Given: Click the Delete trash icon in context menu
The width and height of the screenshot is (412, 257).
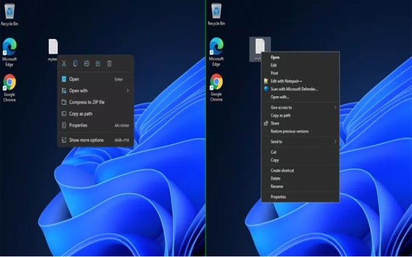Looking at the screenshot, I should click(x=109, y=64).
